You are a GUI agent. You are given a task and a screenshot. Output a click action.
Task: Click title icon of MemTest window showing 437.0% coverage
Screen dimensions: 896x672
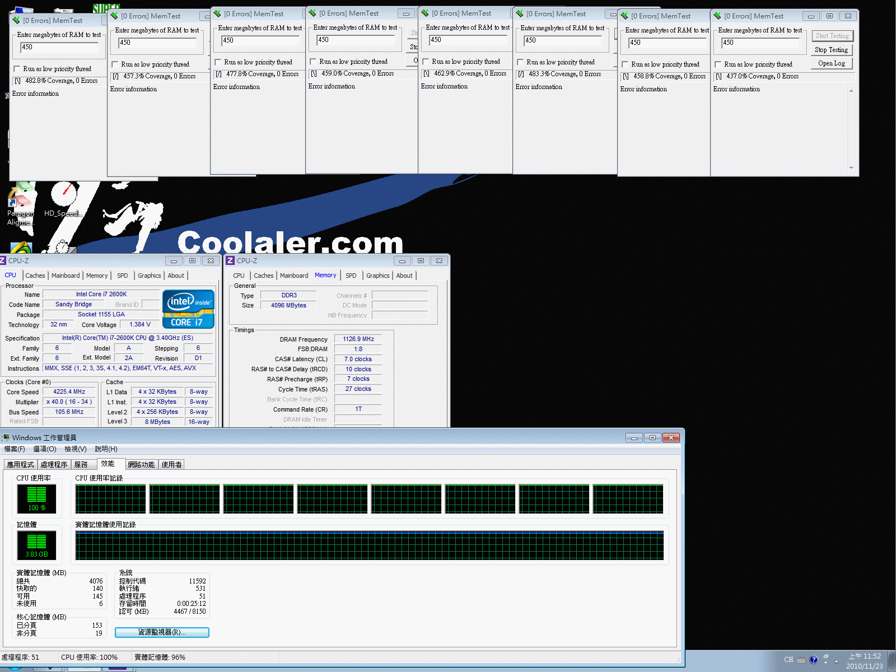click(717, 16)
